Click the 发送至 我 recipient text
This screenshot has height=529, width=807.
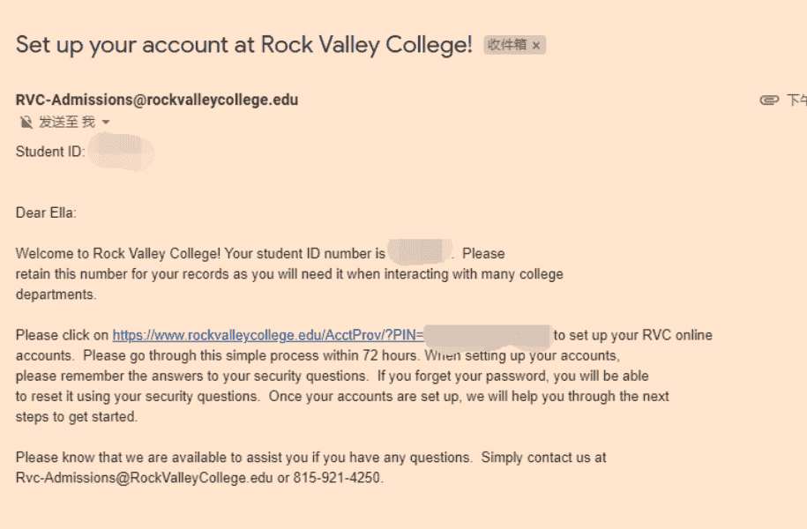pos(67,122)
